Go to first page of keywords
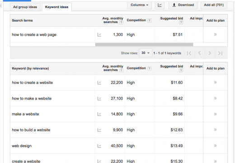 189,53
